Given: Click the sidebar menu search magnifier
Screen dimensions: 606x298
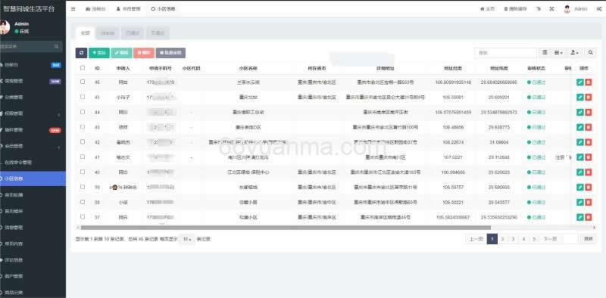Looking at the screenshot, I should point(56,46).
